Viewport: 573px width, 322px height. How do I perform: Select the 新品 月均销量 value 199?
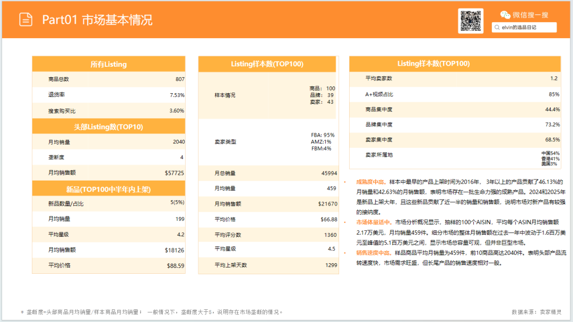[180, 219]
